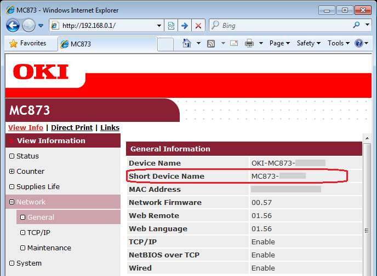Screen dimensions: 377x276
Task: Open the Favorites star button
Action: point(27,43)
